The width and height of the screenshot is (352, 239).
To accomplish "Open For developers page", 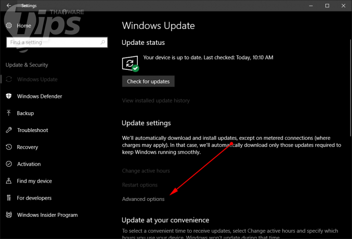I will (34, 198).
